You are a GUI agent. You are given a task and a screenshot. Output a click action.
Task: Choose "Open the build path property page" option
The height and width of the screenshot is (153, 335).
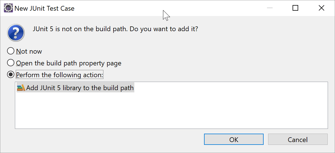(11, 63)
